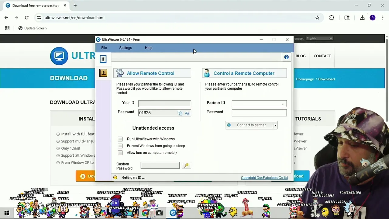
Task: Open the BLOG page on website
Action: coord(301,56)
